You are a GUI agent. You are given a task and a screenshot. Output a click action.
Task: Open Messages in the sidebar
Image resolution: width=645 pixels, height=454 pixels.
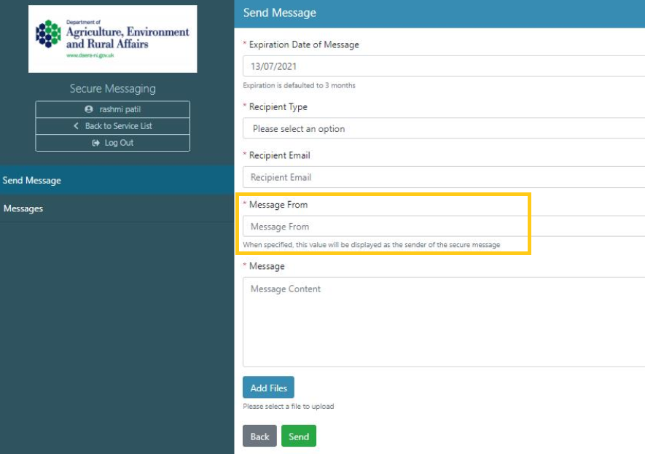coord(23,208)
